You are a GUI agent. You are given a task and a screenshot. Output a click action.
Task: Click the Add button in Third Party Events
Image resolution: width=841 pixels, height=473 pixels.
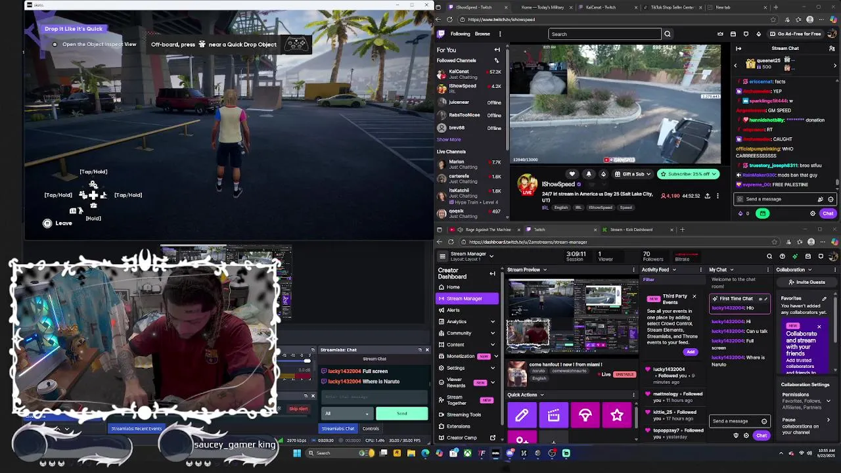[691, 352]
